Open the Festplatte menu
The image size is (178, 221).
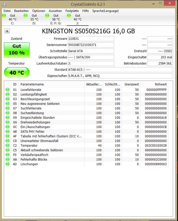[72, 11]
